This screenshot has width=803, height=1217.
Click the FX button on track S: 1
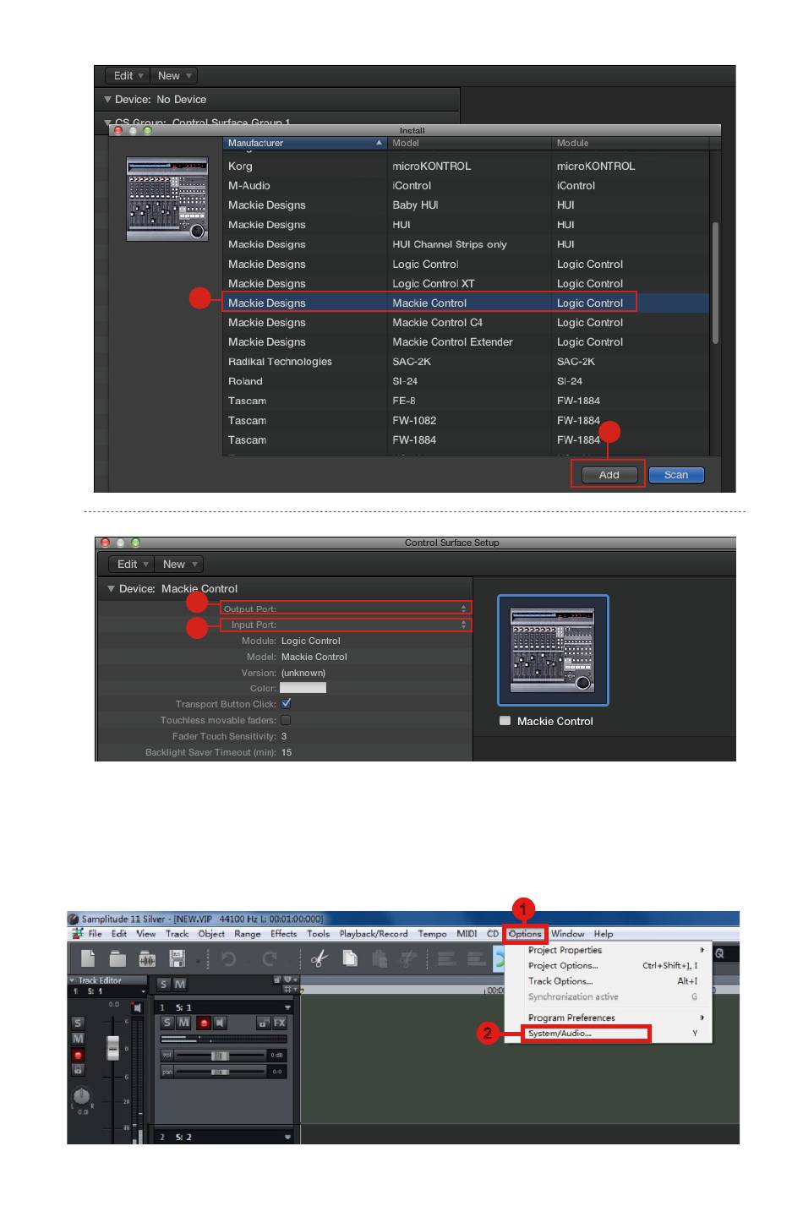279,1023
